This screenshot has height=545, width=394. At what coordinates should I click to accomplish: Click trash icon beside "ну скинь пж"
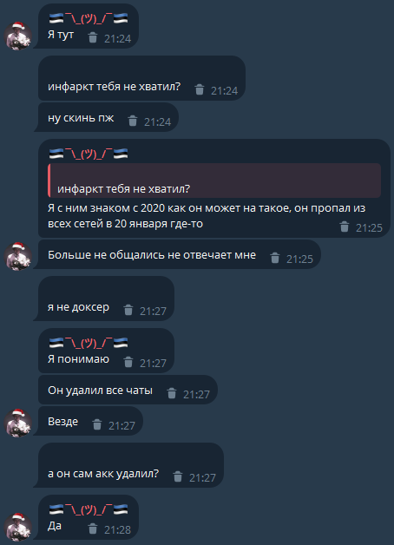133,121
